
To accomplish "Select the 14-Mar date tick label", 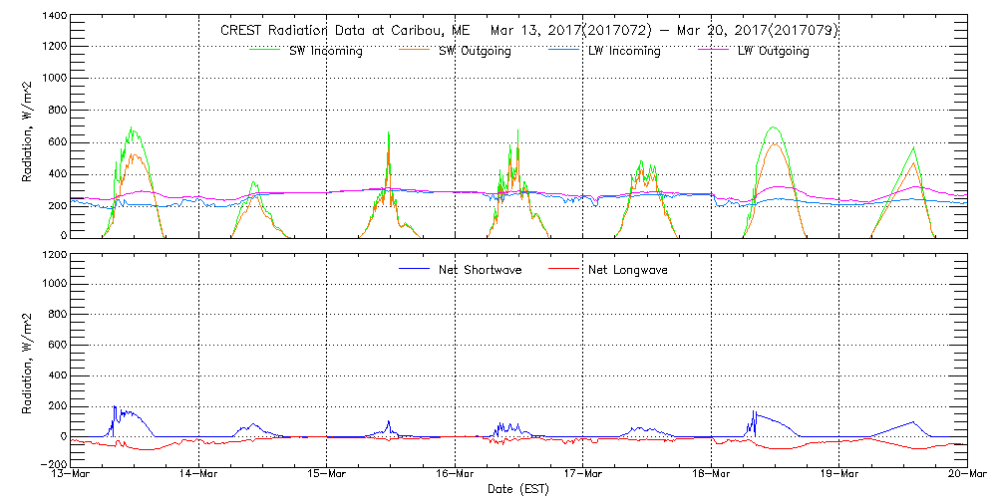I will [x=199, y=475].
